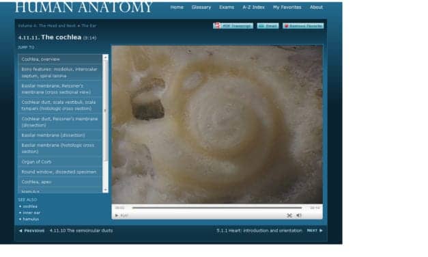Open My Favorites
The height and width of the screenshot is (257, 428).
[x=287, y=8]
